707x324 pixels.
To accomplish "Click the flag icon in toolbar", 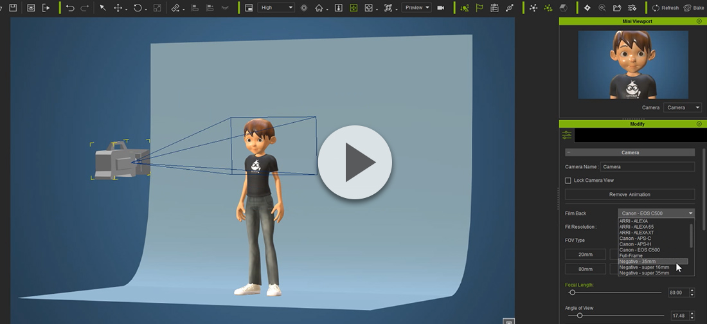I will [x=479, y=8].
